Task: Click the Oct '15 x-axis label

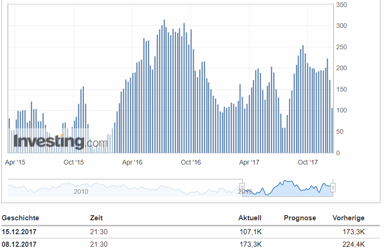Action: click(74, 162)
